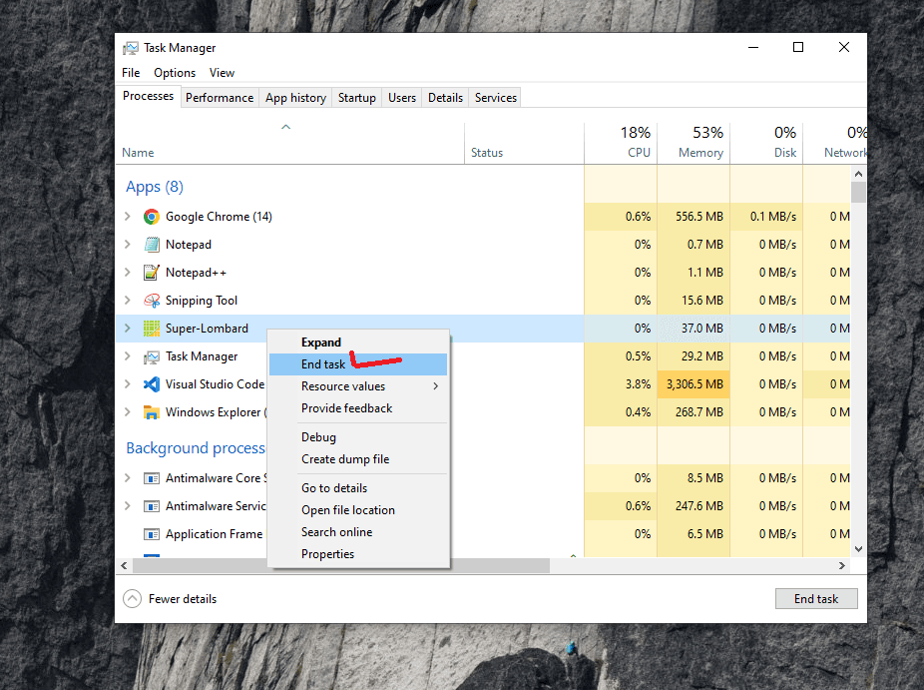This screenshot has height=690, width=924.
Task: Click the Application Frame Host icon
Action: click(x=152, y=534)
